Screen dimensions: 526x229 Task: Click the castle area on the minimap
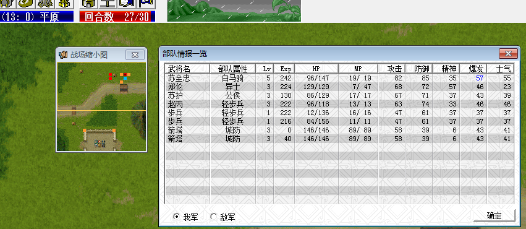[100, 140]
